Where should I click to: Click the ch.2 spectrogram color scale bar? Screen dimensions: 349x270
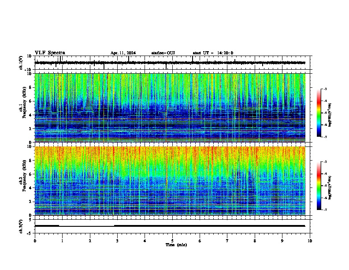[319, 186]
